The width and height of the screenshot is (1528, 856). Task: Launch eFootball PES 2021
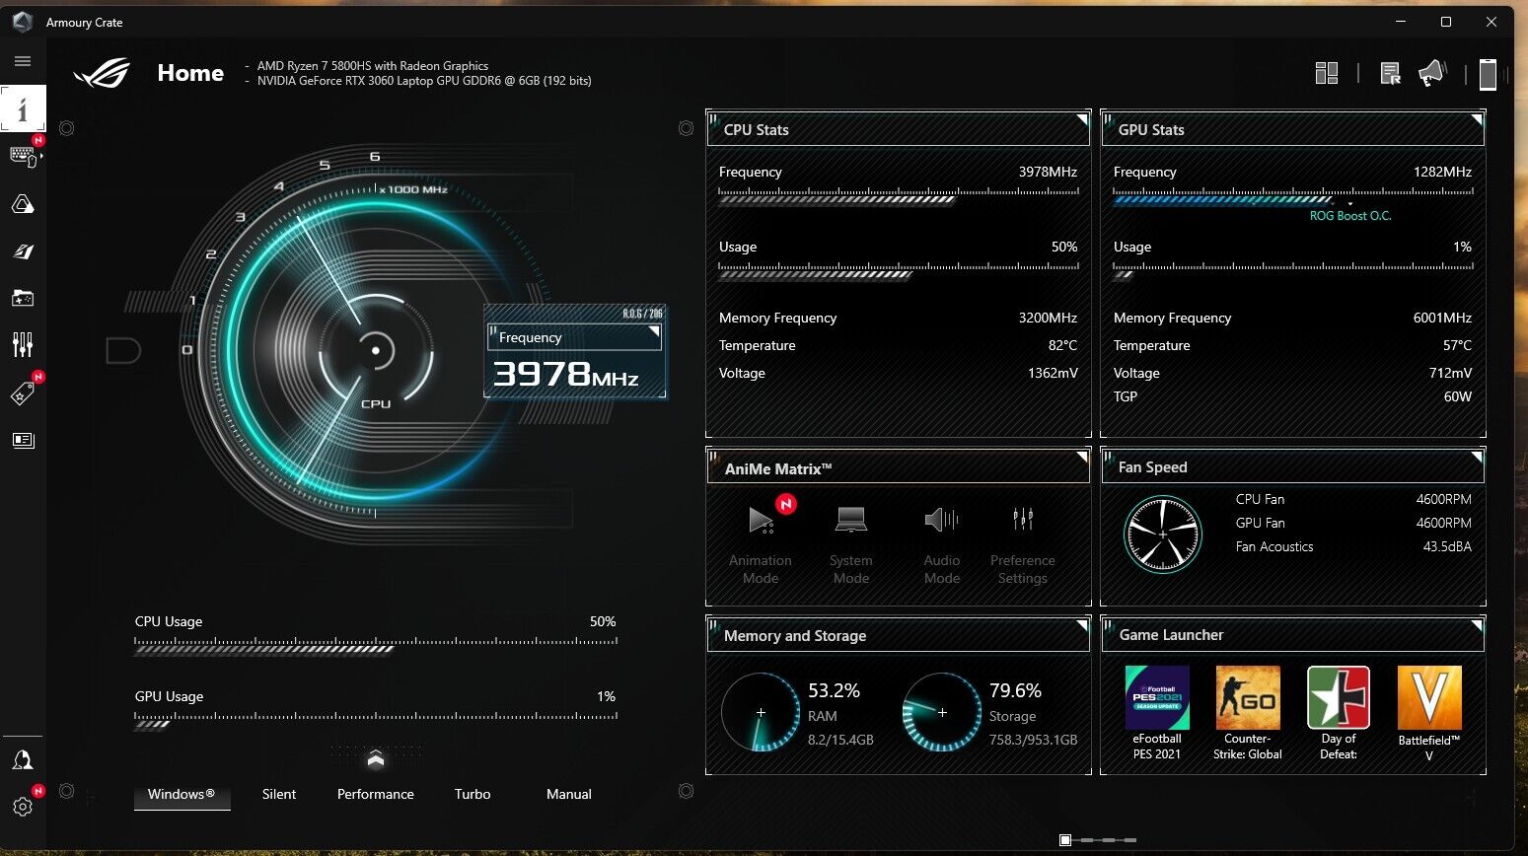pos(1157,713)
